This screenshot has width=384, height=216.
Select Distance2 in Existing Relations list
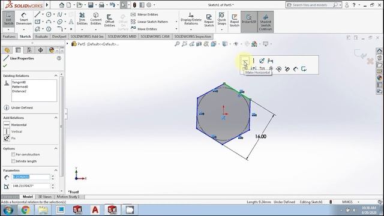pos(19,91)
